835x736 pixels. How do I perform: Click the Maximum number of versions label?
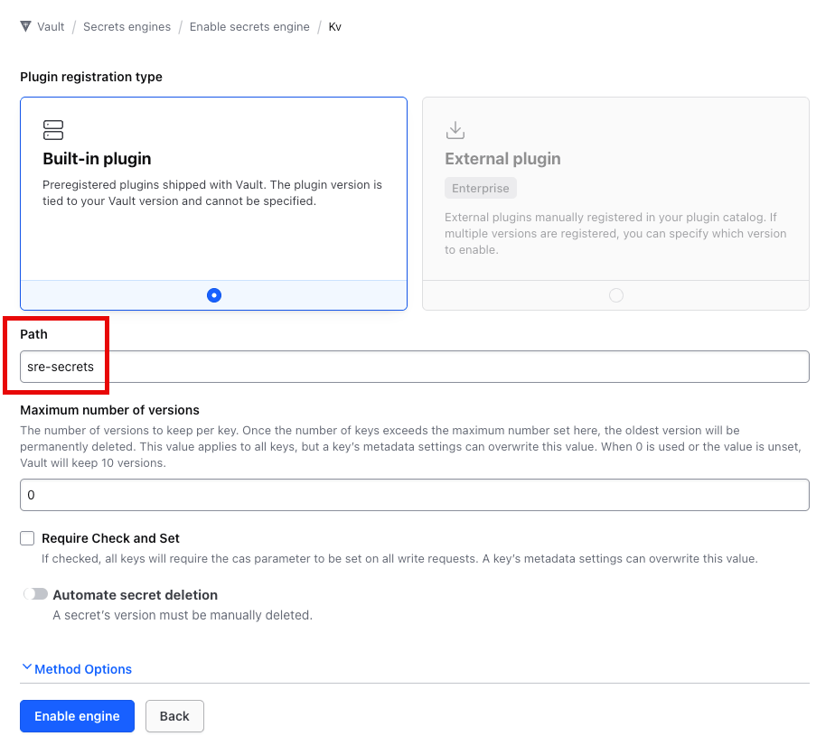[x=109, y=410]
